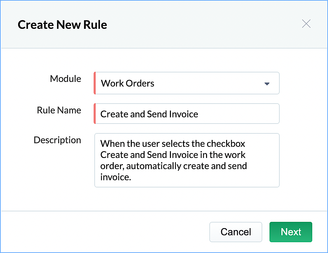Click the Description label
The image size is (328, 253).
[x=58, y=140]
